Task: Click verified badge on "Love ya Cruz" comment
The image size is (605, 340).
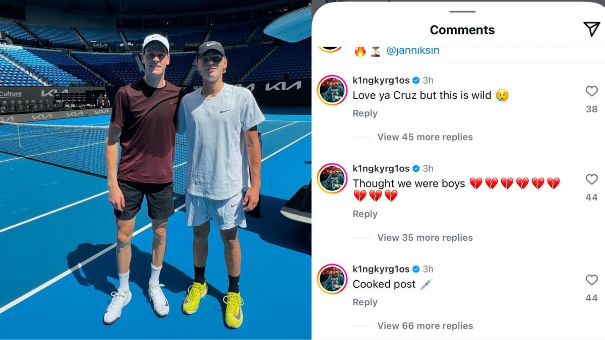Action: click(x=416, y=80)
